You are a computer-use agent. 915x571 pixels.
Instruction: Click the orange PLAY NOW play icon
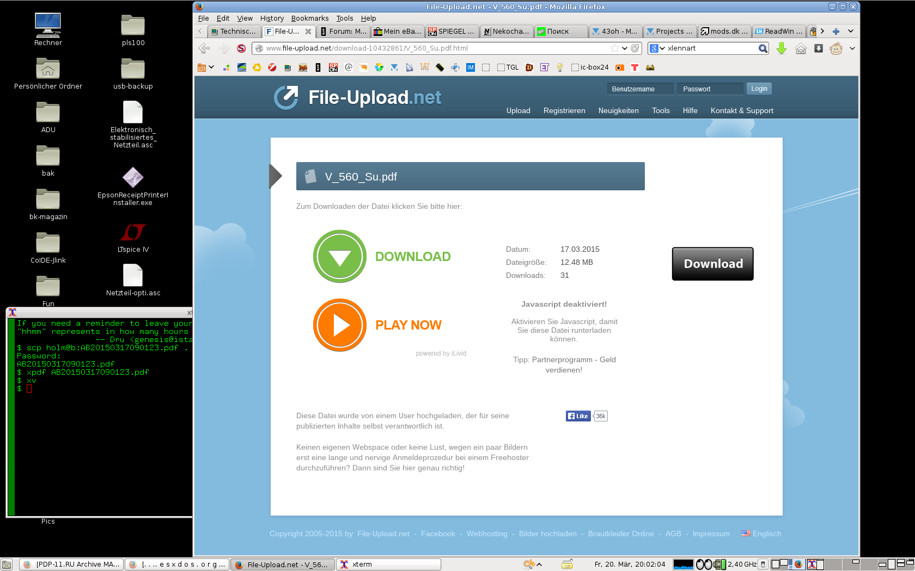tap(340, 325)
